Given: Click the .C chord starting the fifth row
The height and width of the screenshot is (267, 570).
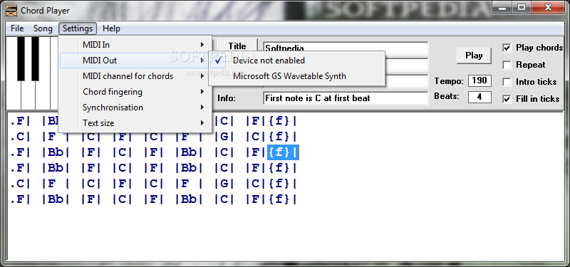Looking at the screenshot, I should click(x=17, y=184).
